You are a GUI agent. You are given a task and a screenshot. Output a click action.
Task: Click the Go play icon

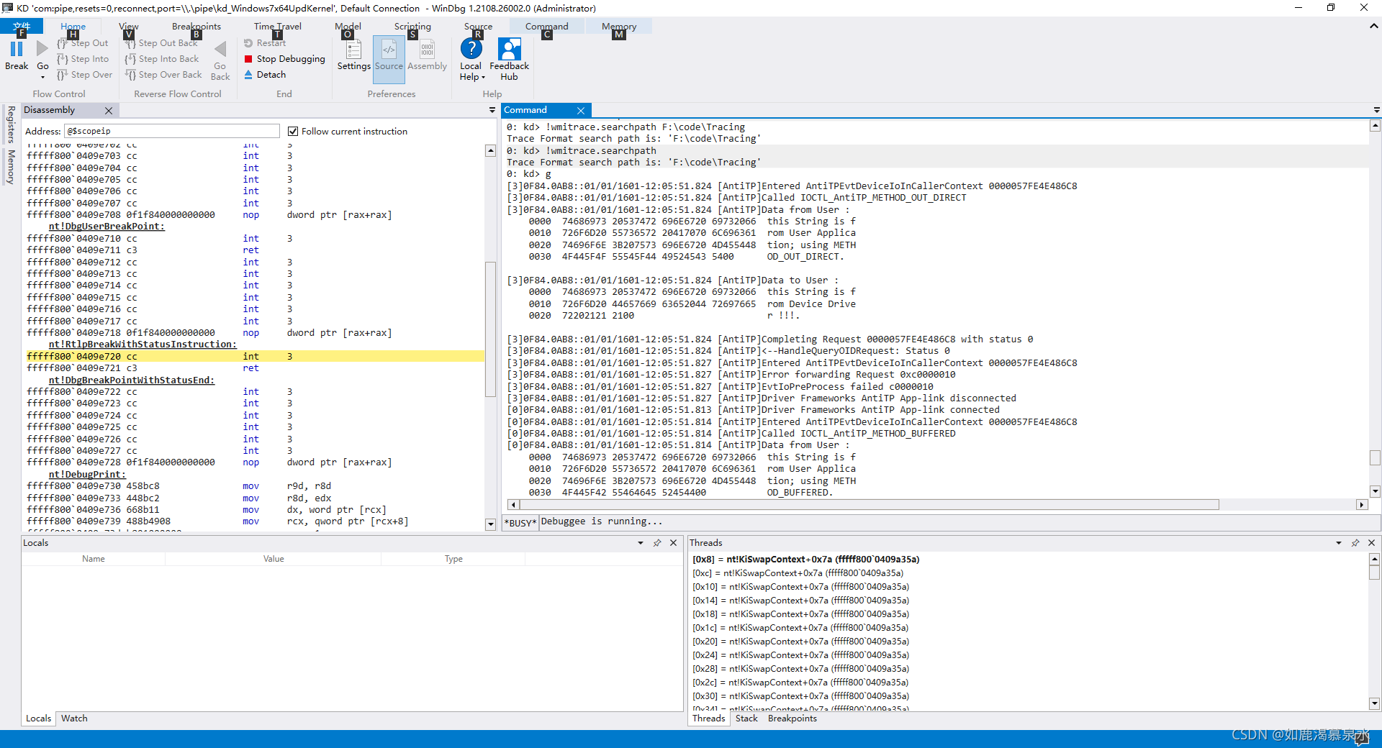[x=42, y=49]
